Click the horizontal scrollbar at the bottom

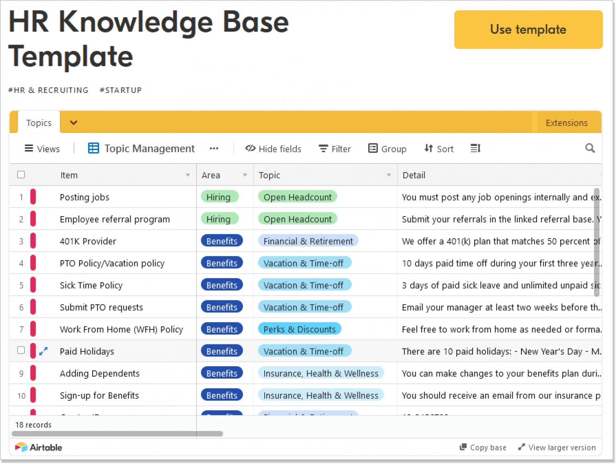(116, 434)
